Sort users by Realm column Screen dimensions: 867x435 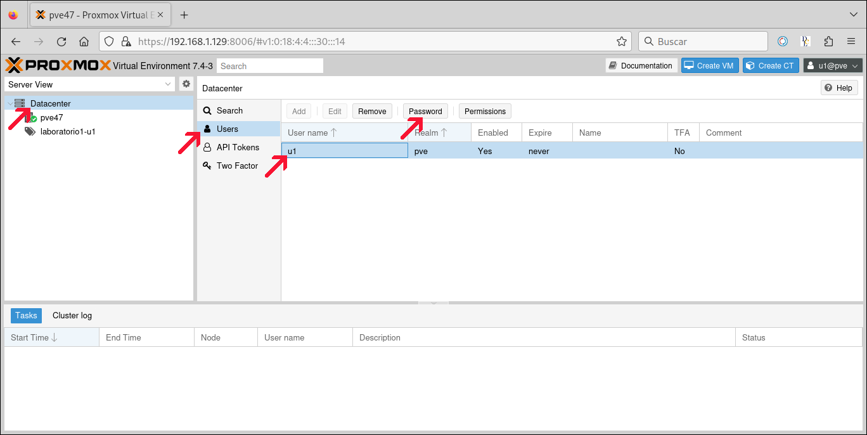(x=440, y=133)
